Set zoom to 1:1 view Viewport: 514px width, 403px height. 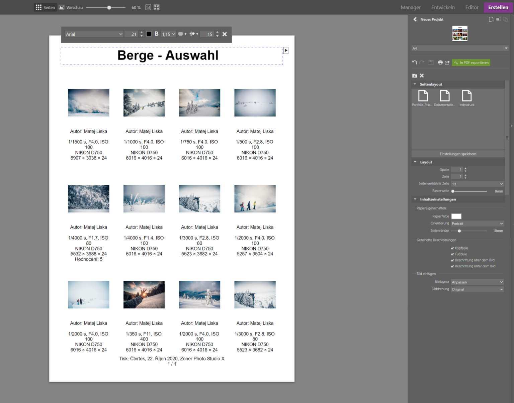148,7
